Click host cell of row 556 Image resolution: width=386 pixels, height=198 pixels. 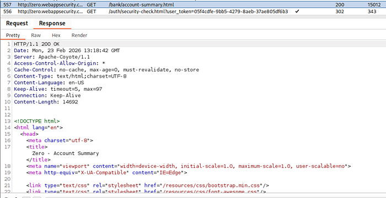click(x=51, y=12)
